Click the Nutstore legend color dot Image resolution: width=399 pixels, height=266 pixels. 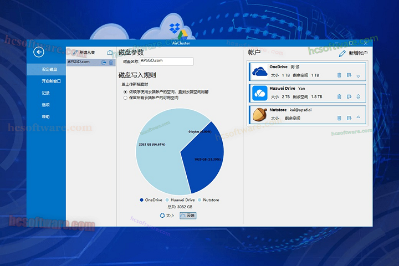coord(199,200)
